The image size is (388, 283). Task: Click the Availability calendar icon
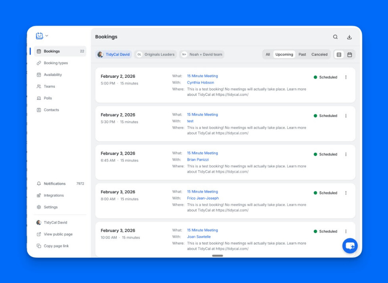(39, 75)
